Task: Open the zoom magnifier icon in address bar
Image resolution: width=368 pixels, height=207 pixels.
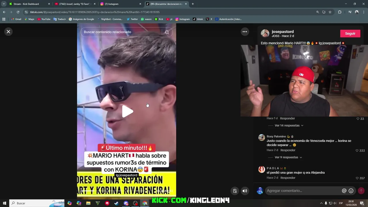Action: pos(318,12)
